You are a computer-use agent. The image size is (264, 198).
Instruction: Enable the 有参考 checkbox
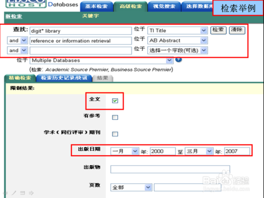pos(115,117)
